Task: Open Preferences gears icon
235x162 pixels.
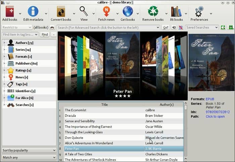Action: pos(199,11)
